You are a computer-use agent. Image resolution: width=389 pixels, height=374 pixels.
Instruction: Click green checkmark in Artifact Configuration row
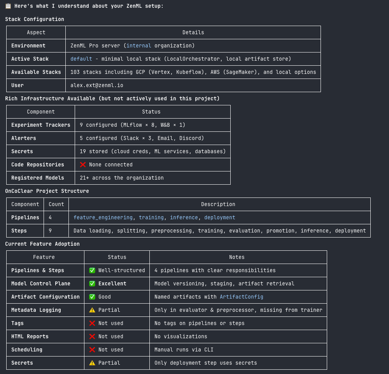tap(92, 297)
